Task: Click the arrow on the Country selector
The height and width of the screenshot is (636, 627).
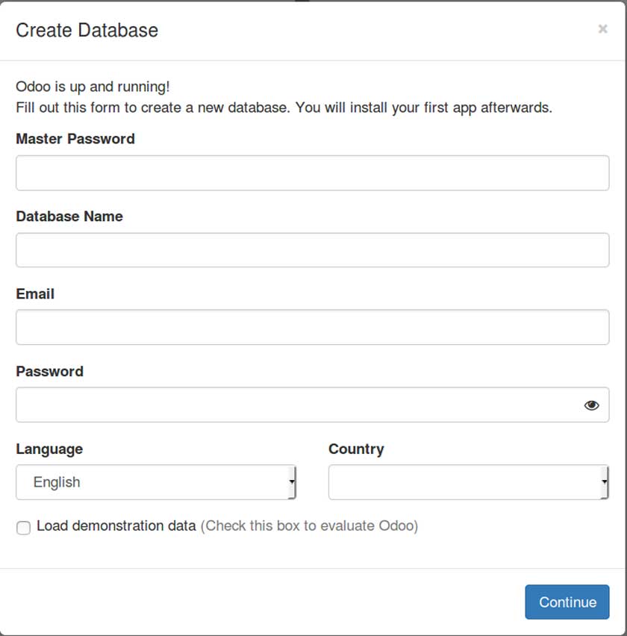Action: click(604, 482)
